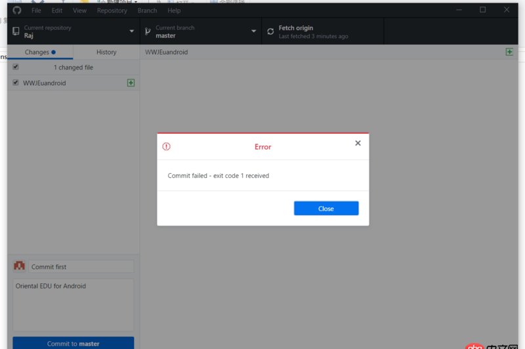Click the GitHub logo icon in menu bar
The height and width of the screenshot is (349, 525).
point(17,10)
